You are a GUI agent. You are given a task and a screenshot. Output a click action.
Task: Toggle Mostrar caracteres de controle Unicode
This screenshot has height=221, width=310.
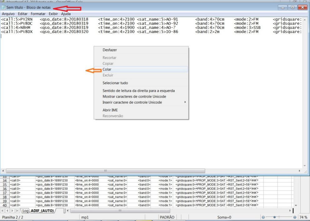point(134,97)
